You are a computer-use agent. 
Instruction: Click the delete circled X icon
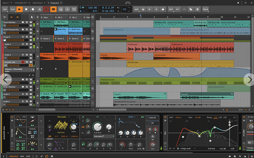[x=198, y=9]
